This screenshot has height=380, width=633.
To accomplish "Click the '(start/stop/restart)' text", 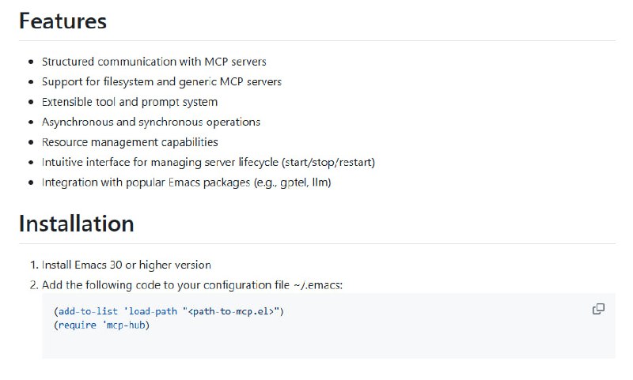I will (328, 162).
